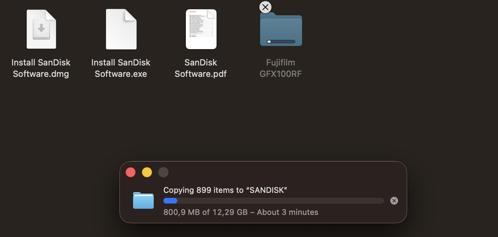This screenshot has width=498, height=237.
Task: Click the blue folder icon in copy dialog
Action: pyautogui.click(x=143, y=200)
